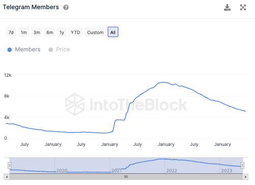Viewport: 255px width, 185px height.
Task: Click the left navigator range handle
Action: pos(10,166)
